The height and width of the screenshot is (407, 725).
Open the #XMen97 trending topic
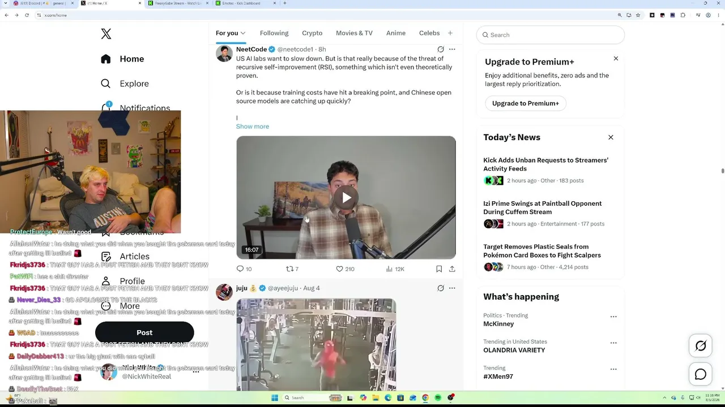tap(498, 376)
